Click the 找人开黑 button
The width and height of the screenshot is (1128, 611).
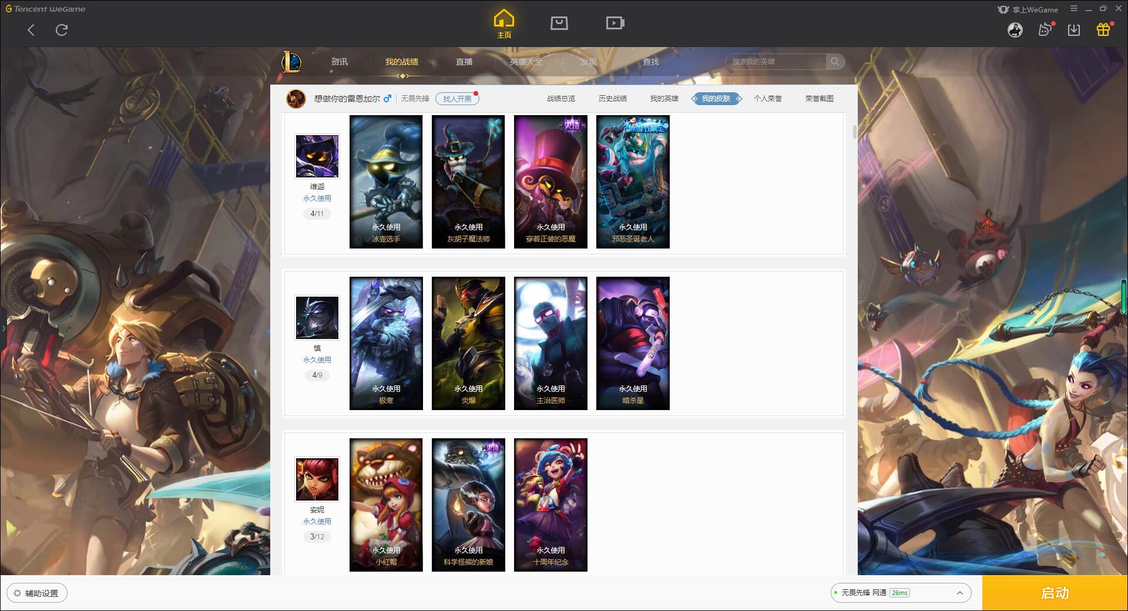pos(457,99)
